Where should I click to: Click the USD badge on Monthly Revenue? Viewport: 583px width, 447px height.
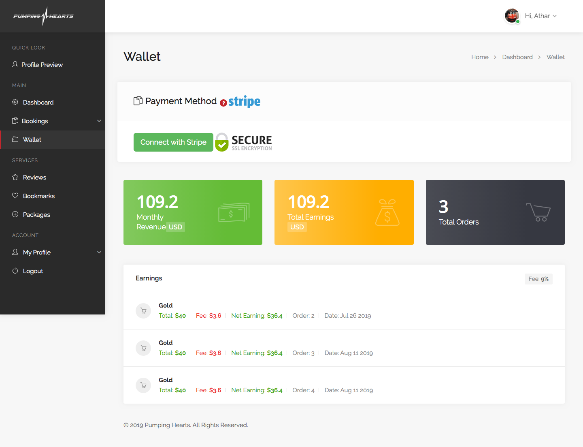click(x=175, y=227)
